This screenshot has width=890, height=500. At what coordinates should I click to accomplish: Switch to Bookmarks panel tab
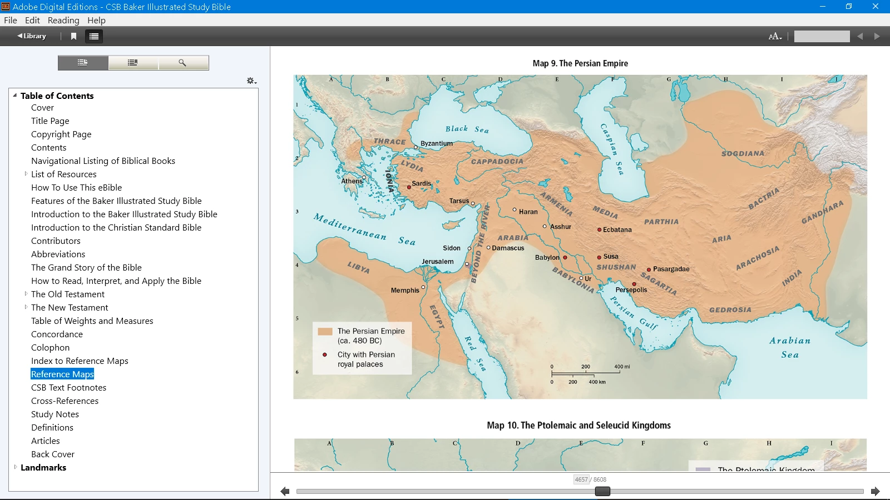point(133,63)
